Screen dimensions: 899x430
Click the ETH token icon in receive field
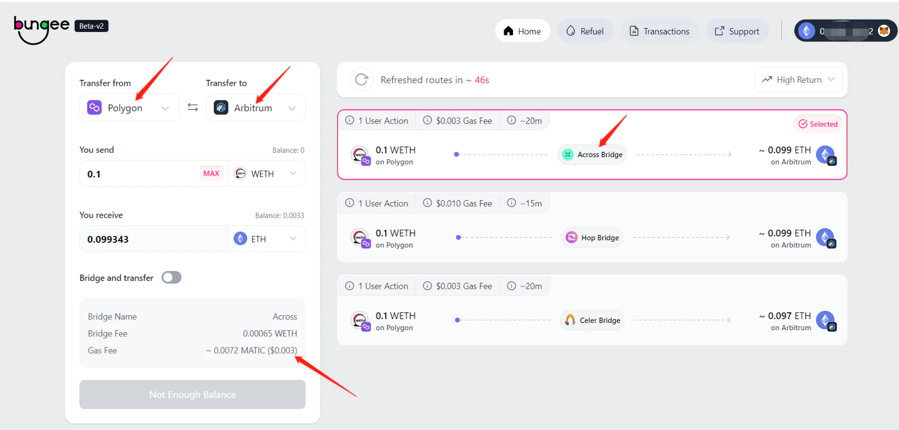coord(241,238)
